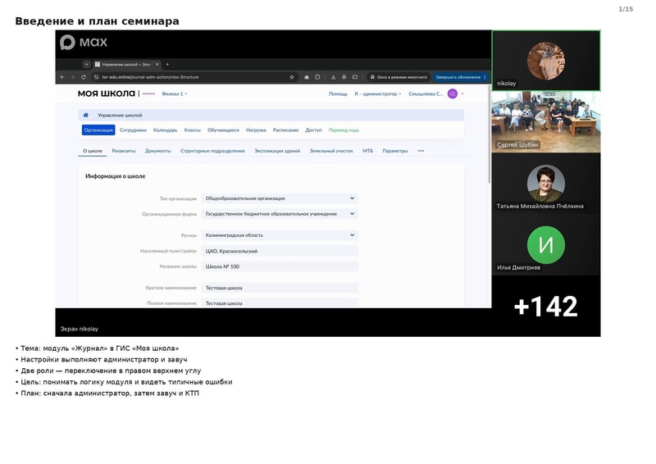This screenshot has width=656, height=464.
Task: Click the green 'Перевод года' link
Action: [344, 130]
